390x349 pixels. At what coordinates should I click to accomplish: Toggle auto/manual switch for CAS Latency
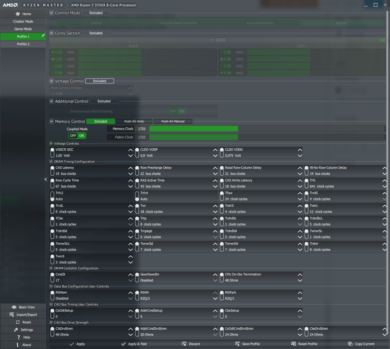[x=52, y=170]
